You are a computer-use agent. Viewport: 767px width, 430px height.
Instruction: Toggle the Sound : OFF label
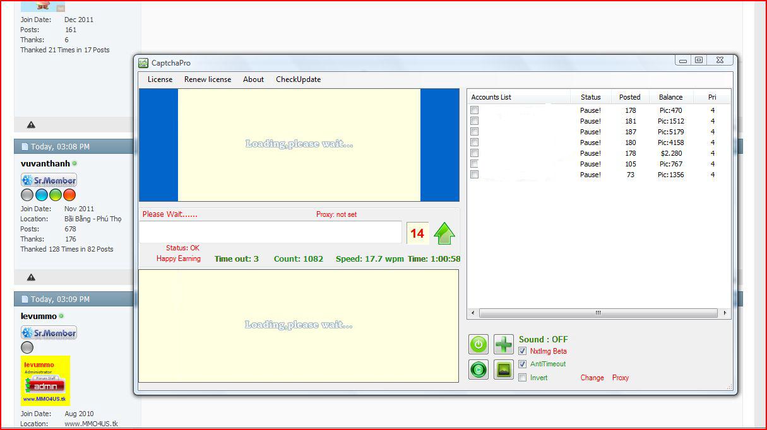[543, 339]
